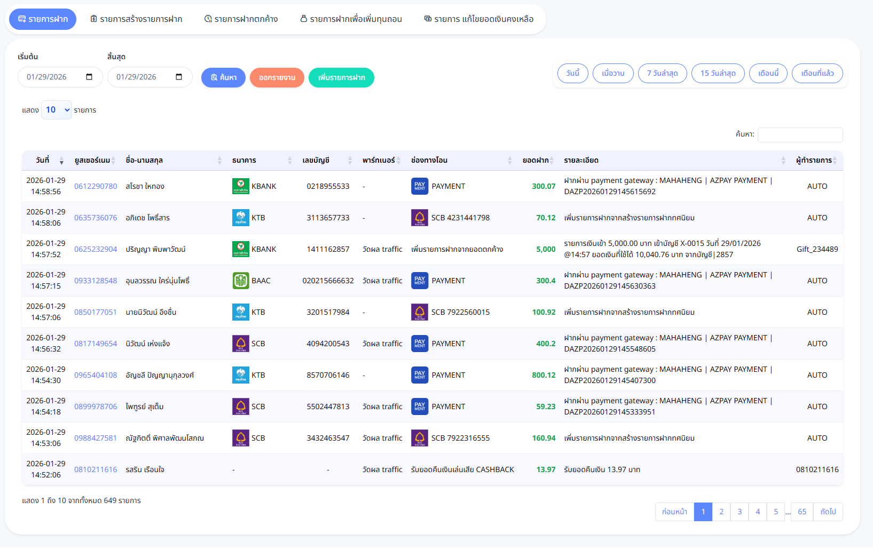The height and width of the screenshot is (558, 873).
Task: Click the calendar icon in end date field
Action: 179,77
